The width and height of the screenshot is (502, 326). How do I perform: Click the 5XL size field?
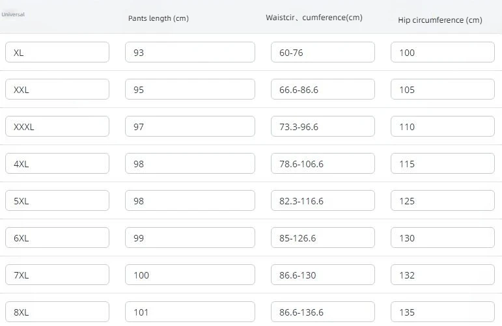point(57,201)
